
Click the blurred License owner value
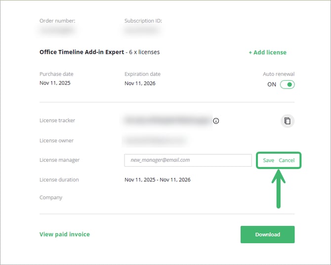click(155, 141)
